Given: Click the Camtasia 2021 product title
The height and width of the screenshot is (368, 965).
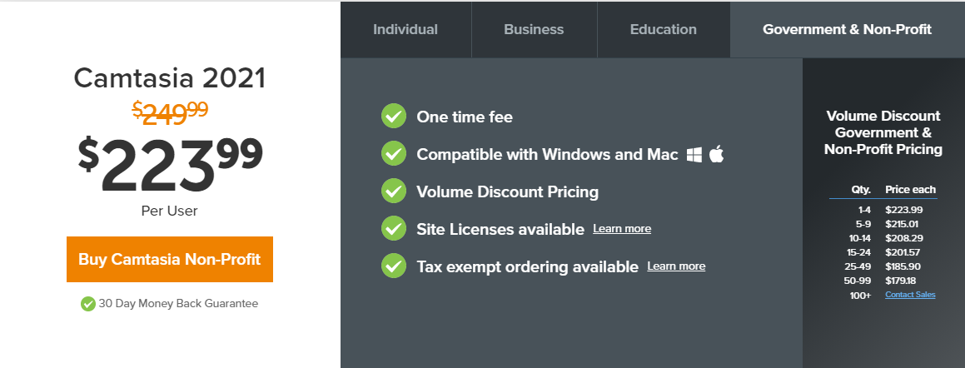Looking at the screenshot, I should tap(170, 78).
